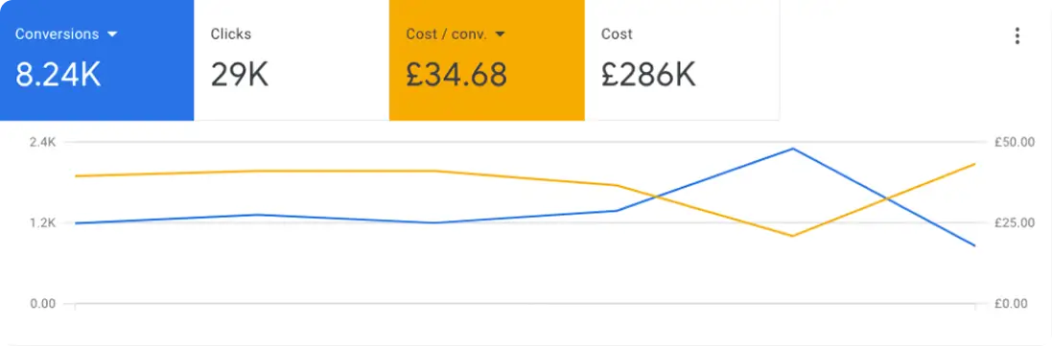This screenshot has height=347, width=1052.
Task: Click the 29K clicks value
Action: 240,75
